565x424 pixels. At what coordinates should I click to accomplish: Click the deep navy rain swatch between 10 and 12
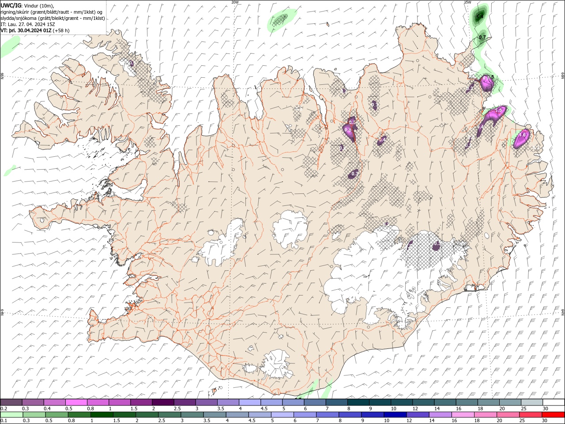[x=395, y=415]
